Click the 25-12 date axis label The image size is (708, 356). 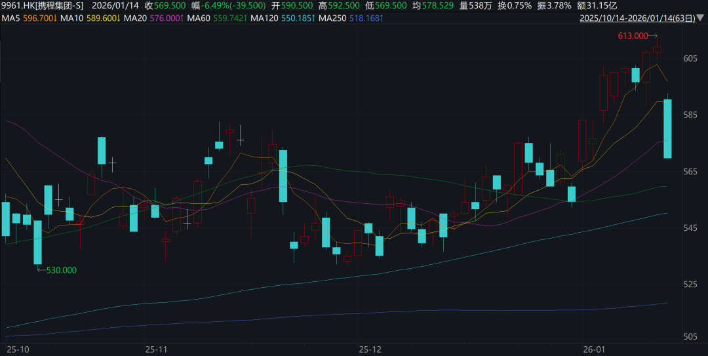(370, 349)
